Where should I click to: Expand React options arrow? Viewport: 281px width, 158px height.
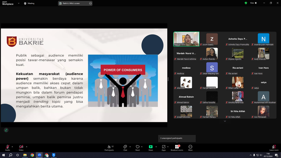click(142, 147)
